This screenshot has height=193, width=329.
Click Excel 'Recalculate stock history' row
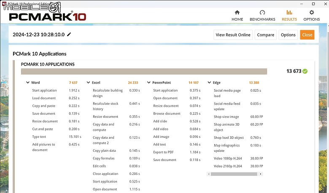click(116, 106)
